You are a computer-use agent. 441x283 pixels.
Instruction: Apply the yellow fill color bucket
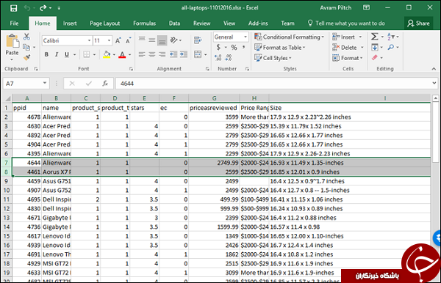coord(107,54)
